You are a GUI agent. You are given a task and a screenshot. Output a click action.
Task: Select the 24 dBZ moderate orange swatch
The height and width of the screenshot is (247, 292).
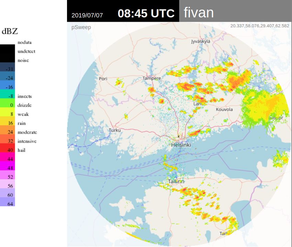[8, 130]
